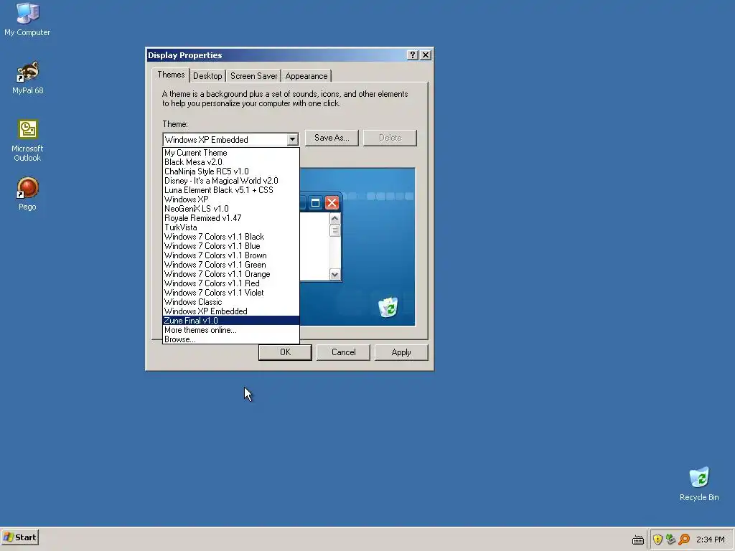735x551 pixels.
Task: Select highlighted Zune Final v1.0 theme
Action: (230, 321)
